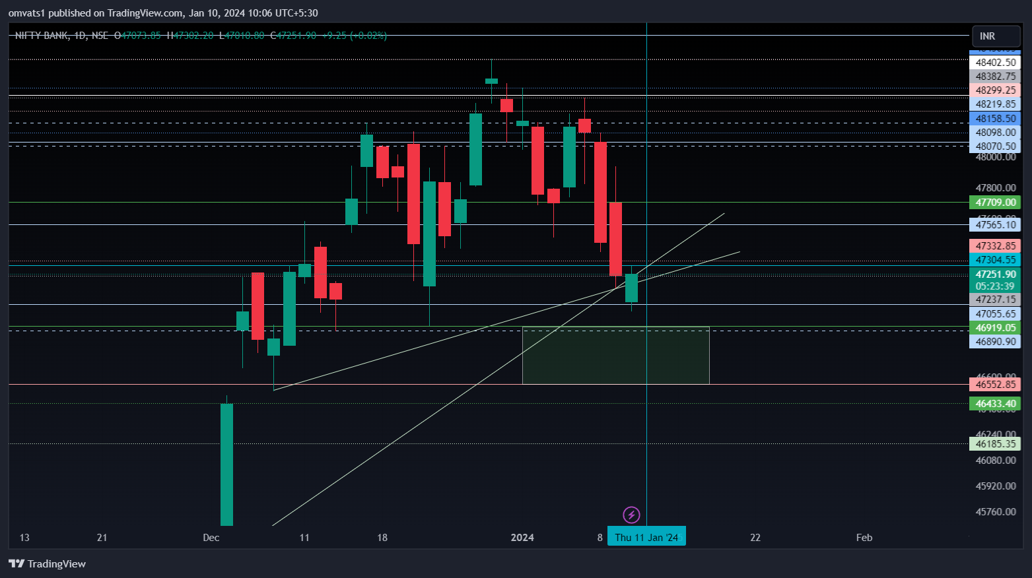
Task: Click the INR currency button
Action: point(996,36)
